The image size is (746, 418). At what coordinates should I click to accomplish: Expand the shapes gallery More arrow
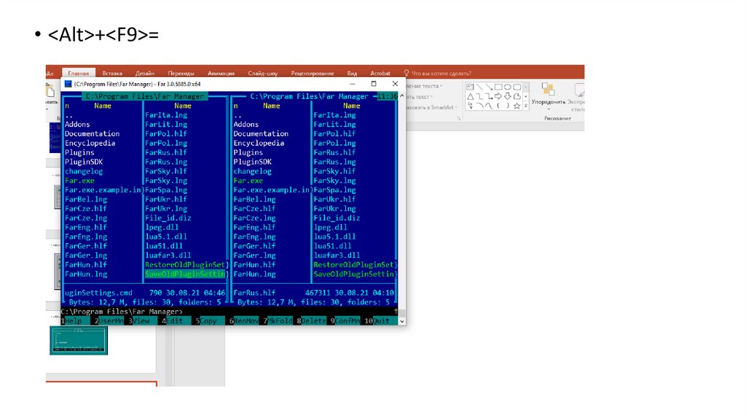pyautogui.click(x=526, y=106)
